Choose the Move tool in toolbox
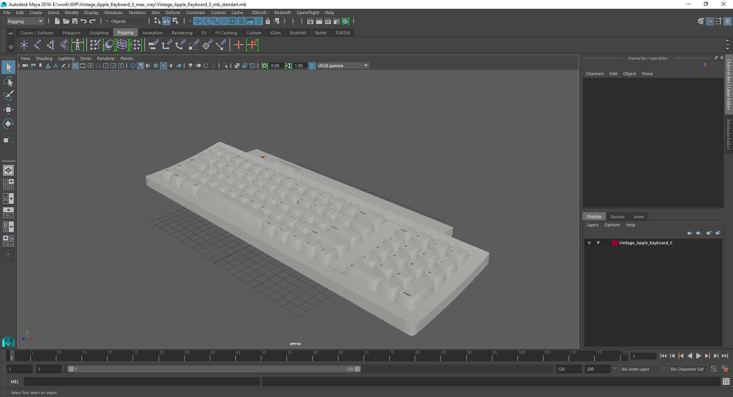 coord(8,110)
